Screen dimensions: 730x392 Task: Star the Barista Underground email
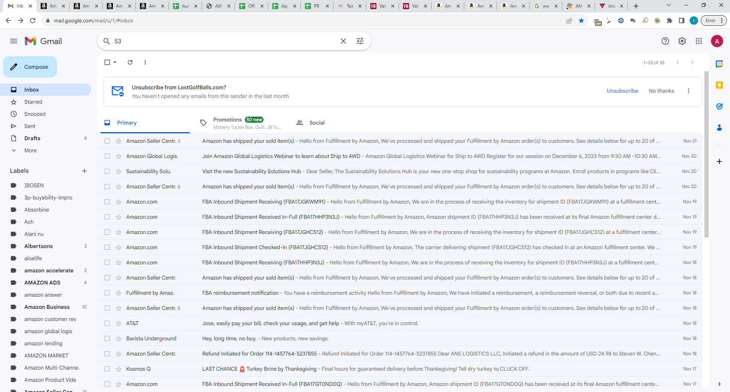point(119,338)
